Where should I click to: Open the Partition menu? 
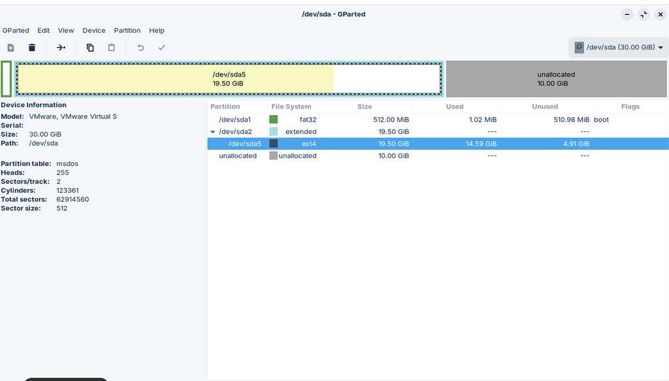click(127, 30)
